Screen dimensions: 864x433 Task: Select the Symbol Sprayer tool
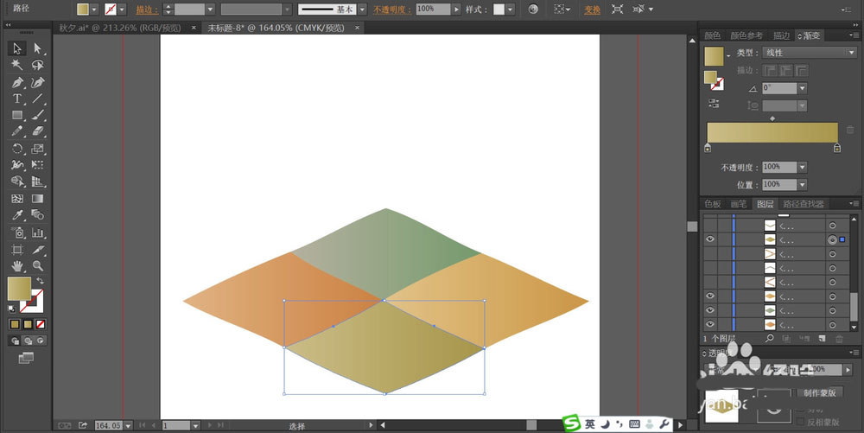click(17, 232)
